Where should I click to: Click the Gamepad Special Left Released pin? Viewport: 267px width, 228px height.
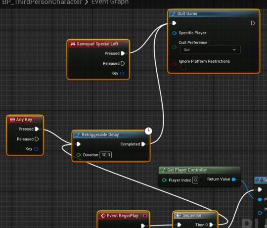point(123,63)
